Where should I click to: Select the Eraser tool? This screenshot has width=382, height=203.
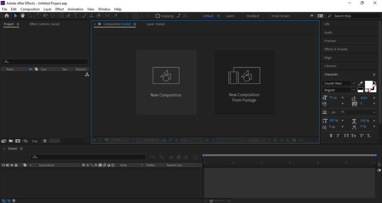pyautogui.click(x=98, y=16)
